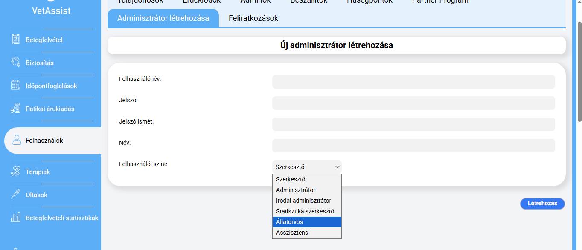
Task: Click the Biztosítás paw icon
Action: (16, 63)
